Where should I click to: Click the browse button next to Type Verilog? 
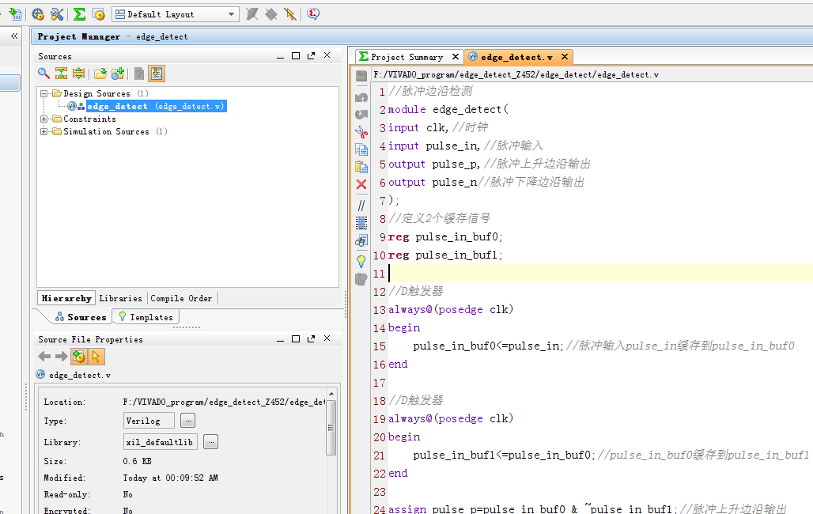[x=187, y=421]
